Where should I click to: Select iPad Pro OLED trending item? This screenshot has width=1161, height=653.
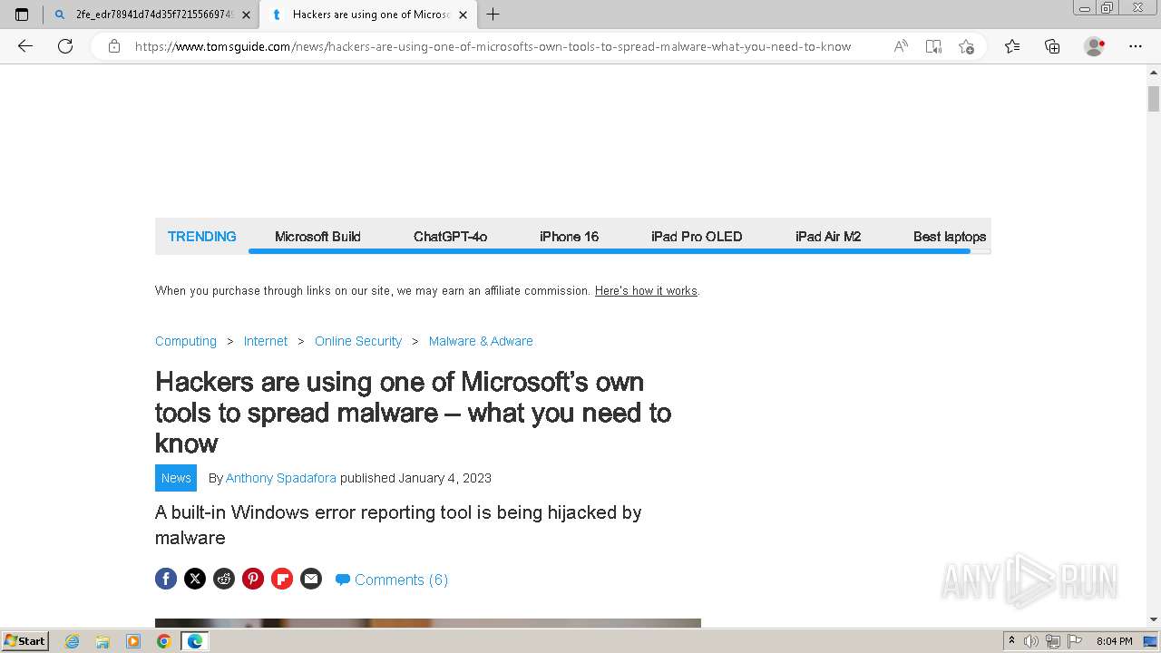(x=697, y=237)
